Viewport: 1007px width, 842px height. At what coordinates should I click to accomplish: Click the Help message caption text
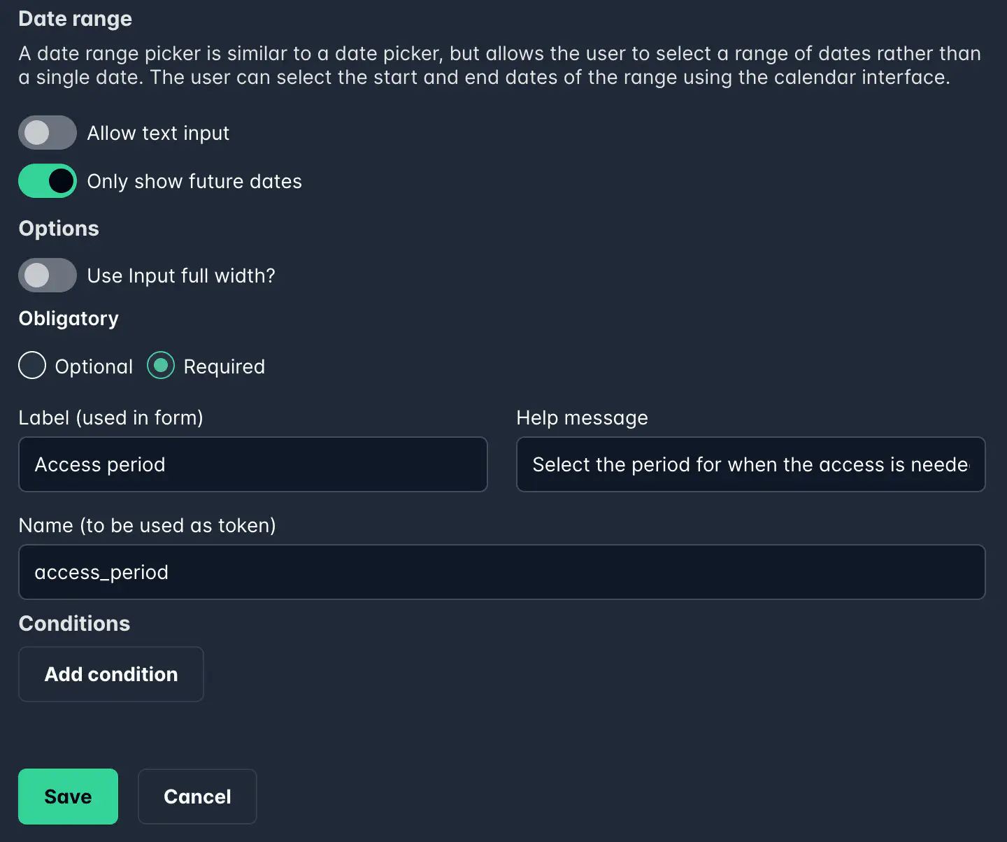(x=582, y=418)
